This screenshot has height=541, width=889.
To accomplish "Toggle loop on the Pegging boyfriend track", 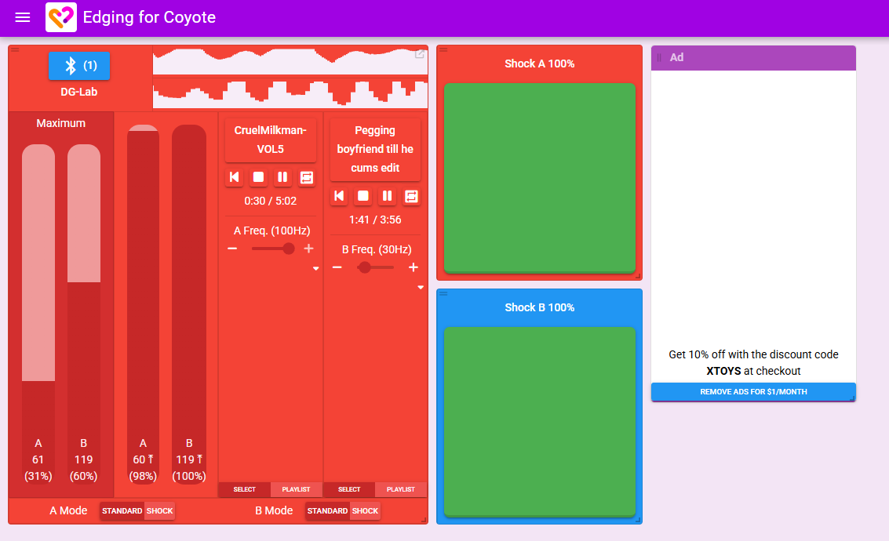I will [412, 196].
